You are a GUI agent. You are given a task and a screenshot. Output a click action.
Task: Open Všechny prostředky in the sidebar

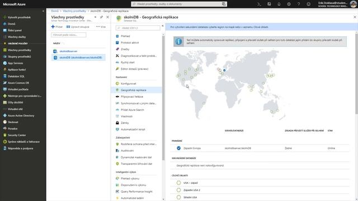20,50
